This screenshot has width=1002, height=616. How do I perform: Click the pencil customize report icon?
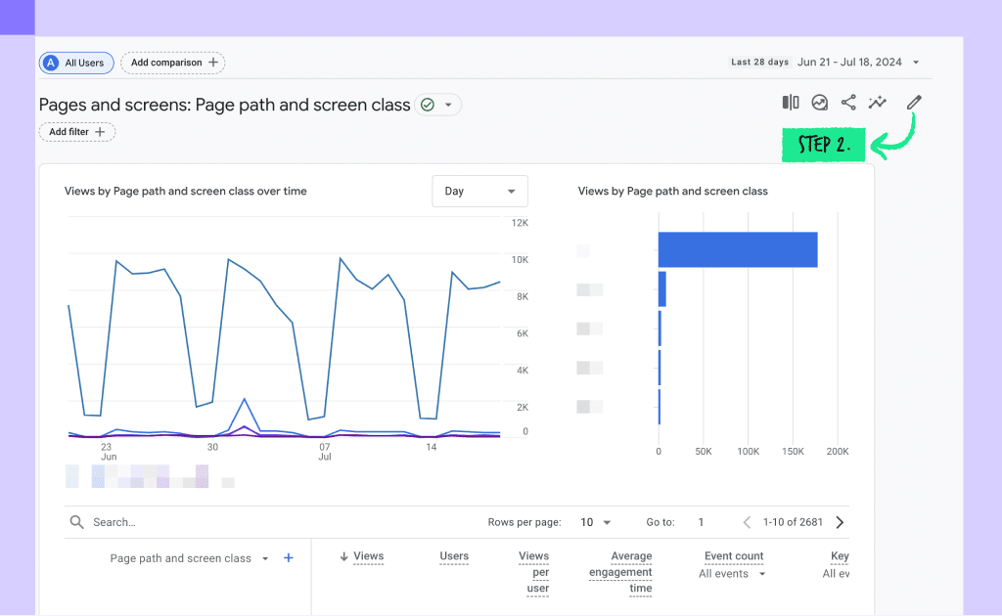tap(914, 102)
